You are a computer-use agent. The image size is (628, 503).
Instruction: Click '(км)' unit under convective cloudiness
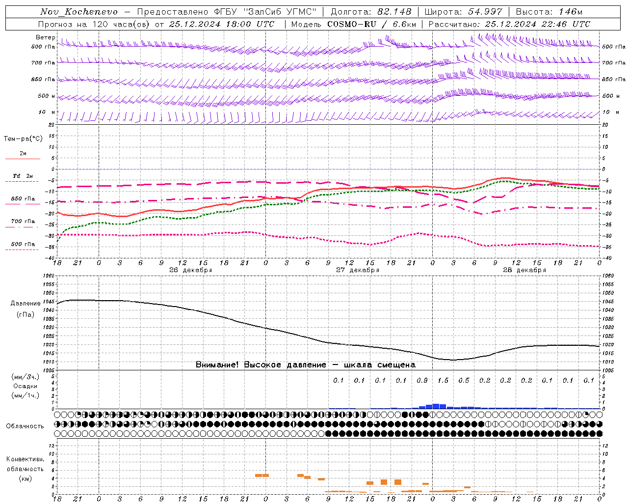point(26,478)
